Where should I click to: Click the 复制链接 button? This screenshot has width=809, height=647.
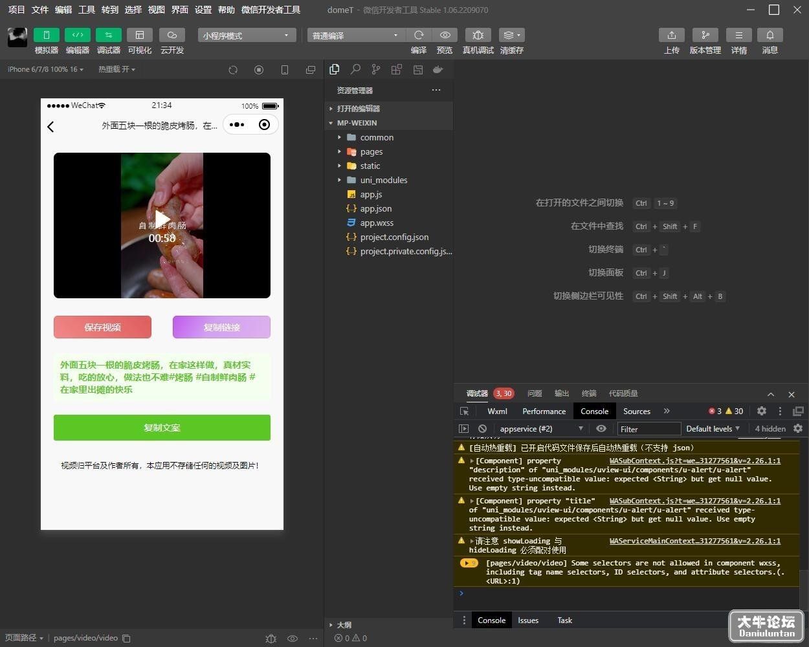[221, 327]
